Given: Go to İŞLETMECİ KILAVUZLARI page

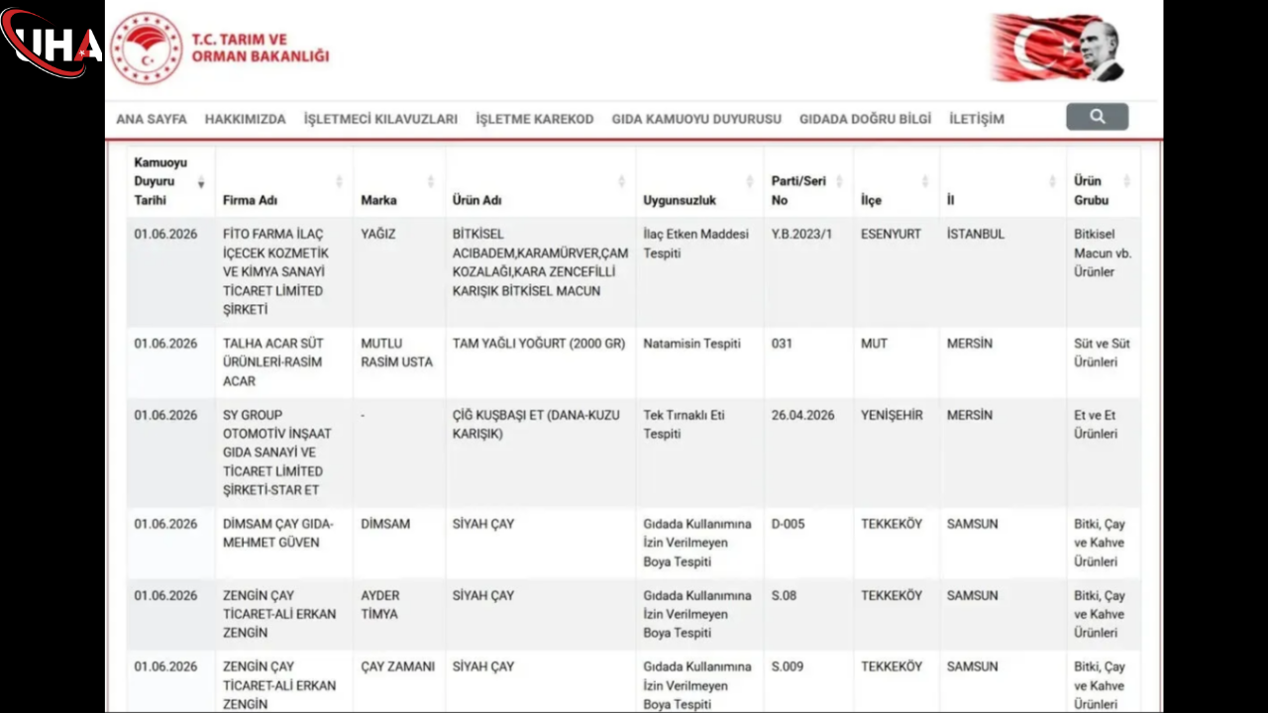Looking at the screenshot, I should (x=380, y=119).
